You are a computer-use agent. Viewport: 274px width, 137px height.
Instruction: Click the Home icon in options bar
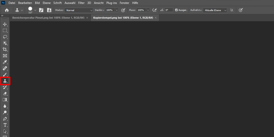(x=7, y=10)
